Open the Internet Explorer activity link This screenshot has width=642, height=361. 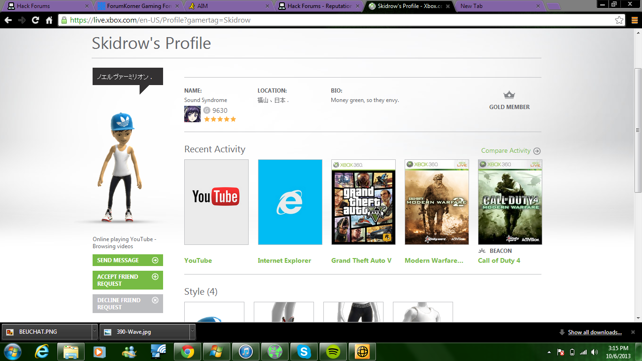point(284,260)
